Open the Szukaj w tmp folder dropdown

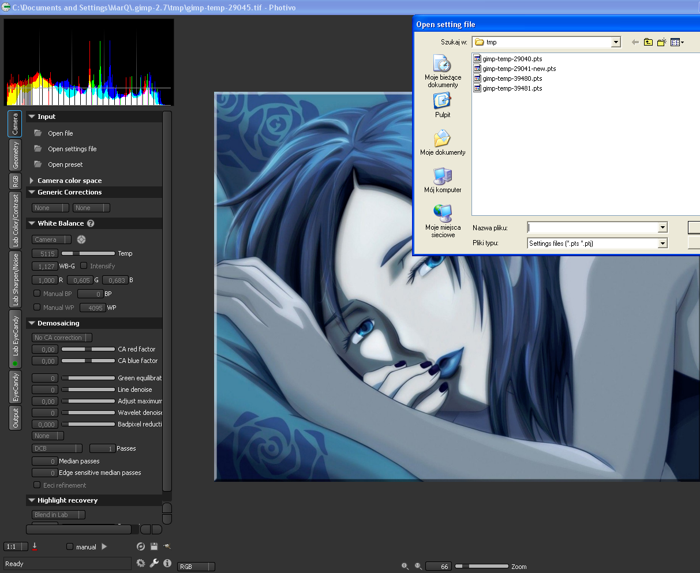point(546,42)
